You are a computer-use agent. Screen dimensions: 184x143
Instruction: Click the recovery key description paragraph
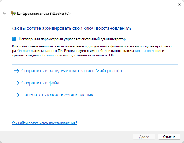point(92,51)
